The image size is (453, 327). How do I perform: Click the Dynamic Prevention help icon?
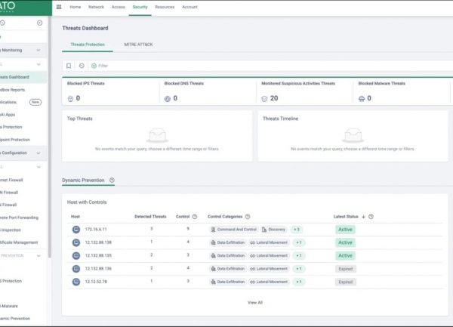tap(112, 180)
